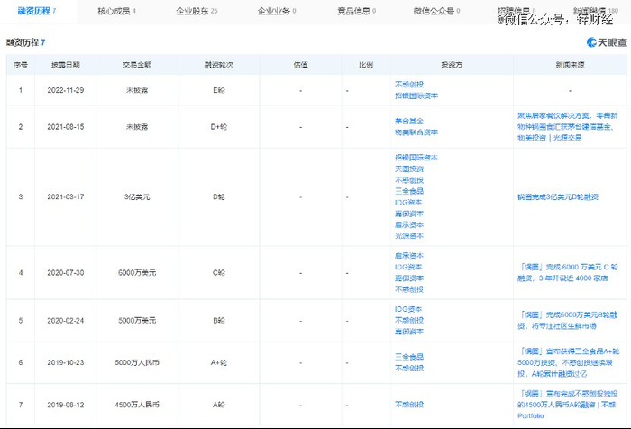This screenshot has width=631, height=429.
Task: Click the 投资方 column header
Action: coord(452,65)
